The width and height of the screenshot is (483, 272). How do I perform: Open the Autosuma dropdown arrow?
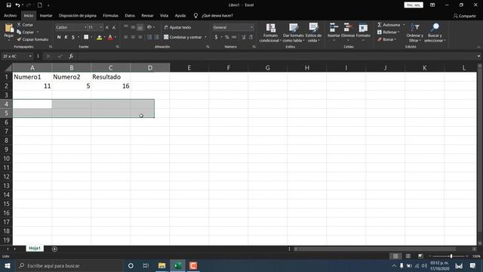click(404, 25)
